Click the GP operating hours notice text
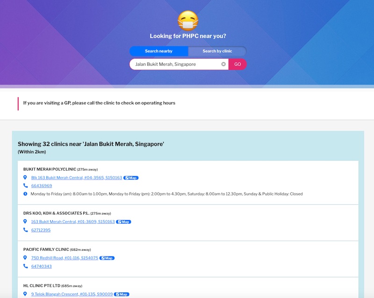 (x=99, y=103)
